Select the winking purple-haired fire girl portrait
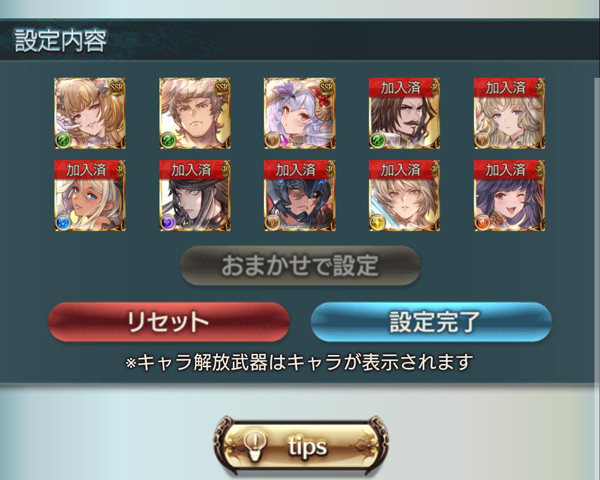The height and width of the screenshot is (480, 600). point(509,196)
